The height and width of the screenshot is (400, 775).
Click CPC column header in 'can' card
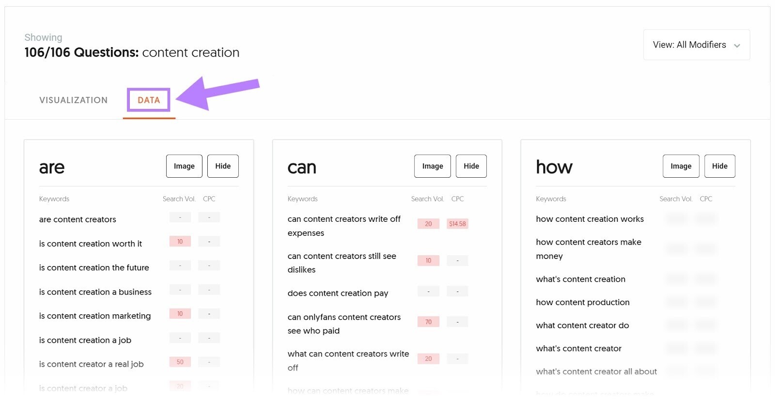(458, 199)
